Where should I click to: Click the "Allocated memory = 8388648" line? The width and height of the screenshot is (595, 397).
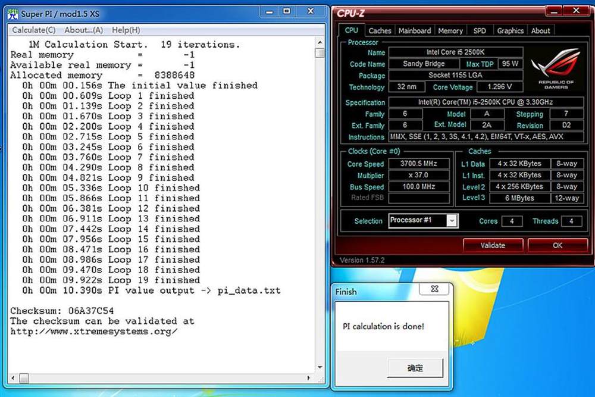pyautogui.click(x=102, y=75)
